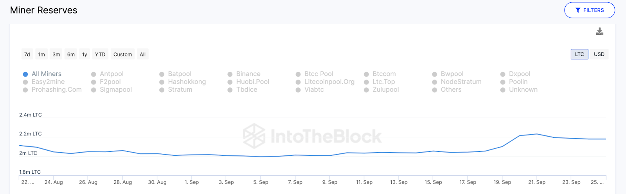Click the download chart icon
This screenshot has width=626, height=194.
pos(599,31)
